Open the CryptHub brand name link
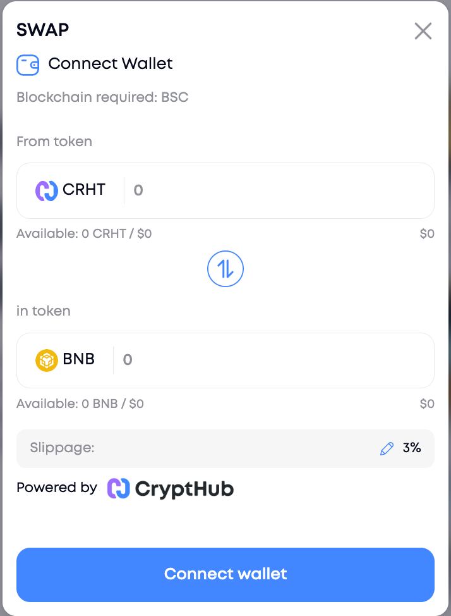This screenshot has height=616, width=451. coord(184,488)
